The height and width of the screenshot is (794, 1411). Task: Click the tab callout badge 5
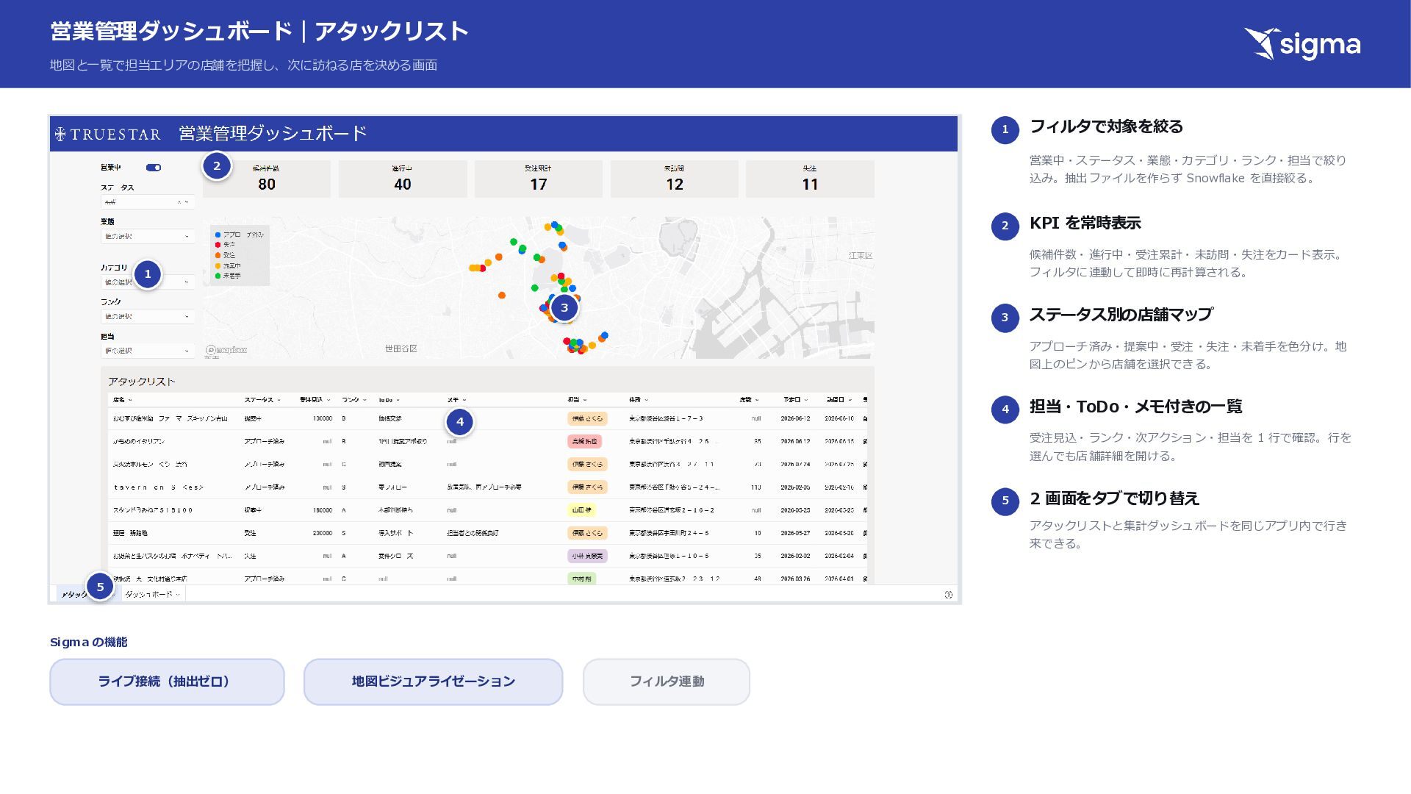point(100,587)
